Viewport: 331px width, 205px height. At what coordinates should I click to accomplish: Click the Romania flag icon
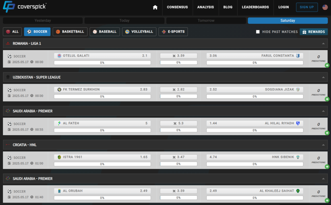(x=8, y=44)
